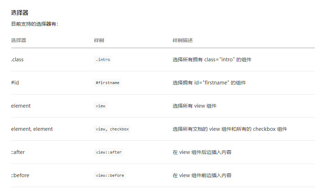Click the view, checkbox code sample
This screenshot has height=191, width=315.
(112, 129)
